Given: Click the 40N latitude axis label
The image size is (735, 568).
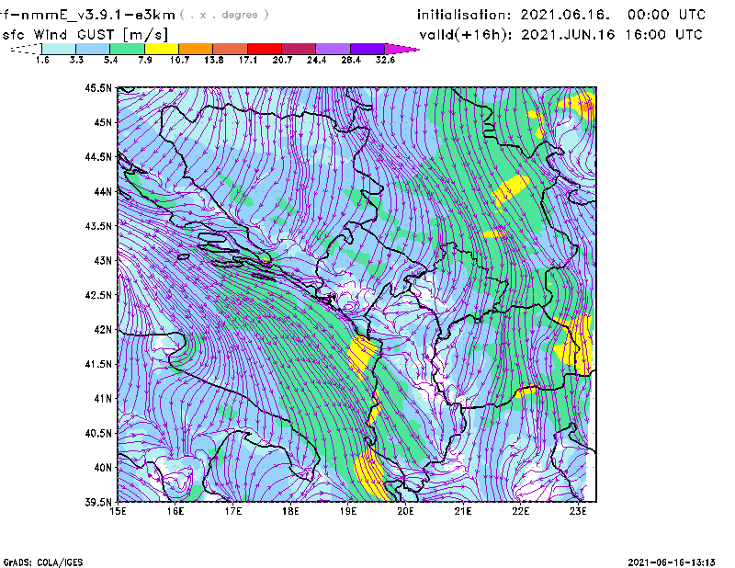Looking at the screenshot, I should tap(103, 467).
